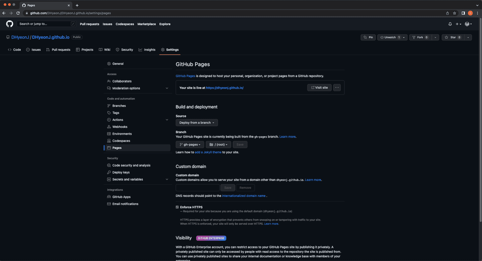
Task: Click the custom domain input field
Action: pos(197,188)
